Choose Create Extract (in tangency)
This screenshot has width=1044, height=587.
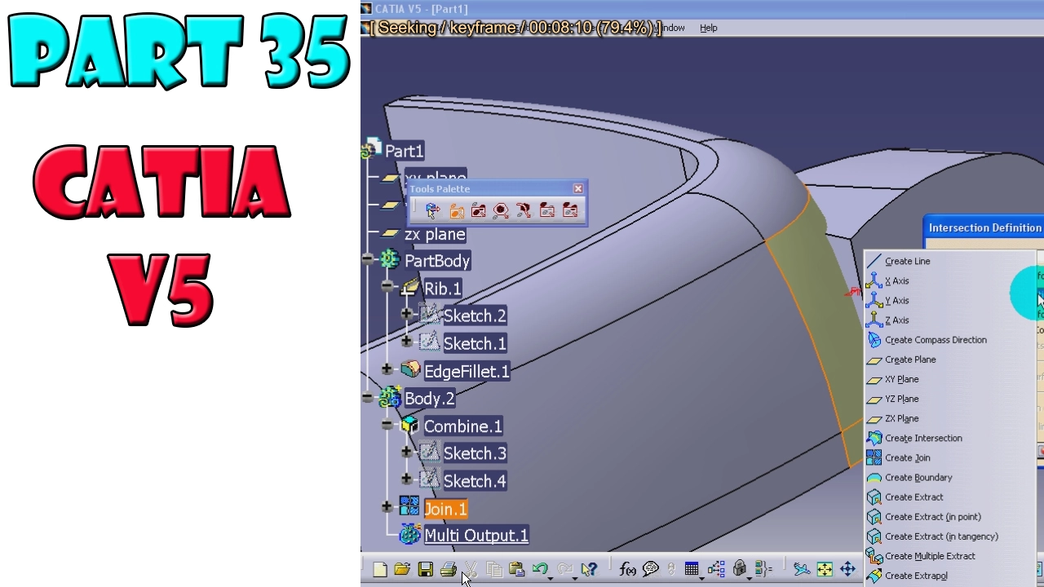click(x=941, y=536)
